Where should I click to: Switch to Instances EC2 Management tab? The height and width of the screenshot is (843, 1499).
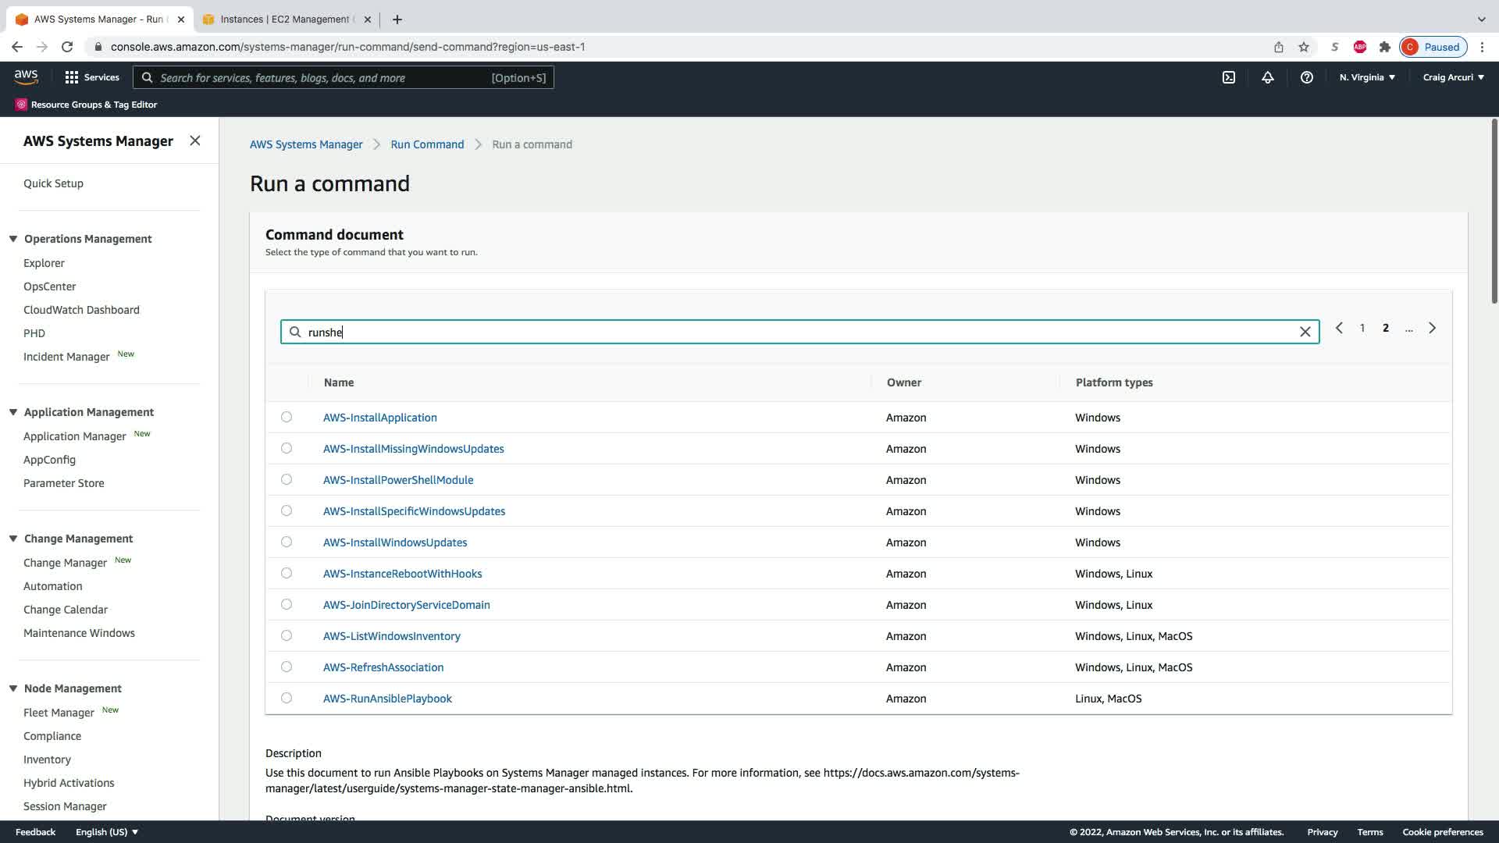pos(285,19)
